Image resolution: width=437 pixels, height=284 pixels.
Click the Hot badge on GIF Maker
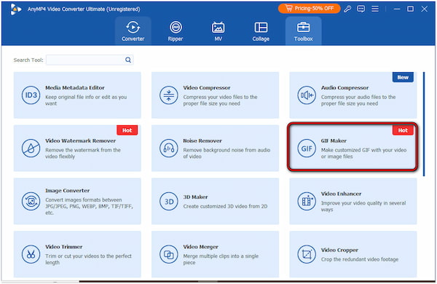click(403, 130)
